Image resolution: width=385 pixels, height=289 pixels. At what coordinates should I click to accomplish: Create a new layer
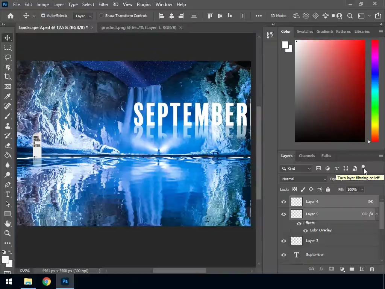pyautogui.click(x=362, y=269)
